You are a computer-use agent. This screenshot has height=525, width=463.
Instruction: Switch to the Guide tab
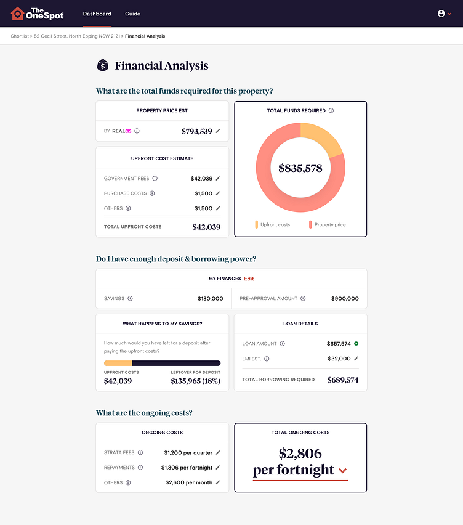132,14
